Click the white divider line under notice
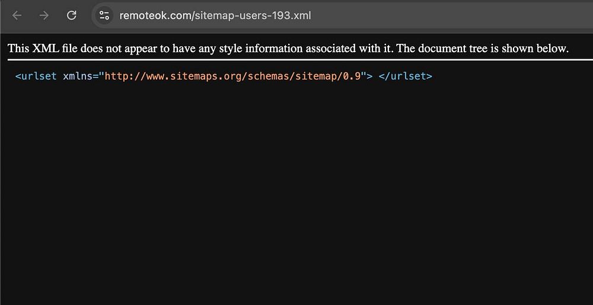The height and width of the screenshot is (305, 593). pyautogui.click(x=300, y=60)
